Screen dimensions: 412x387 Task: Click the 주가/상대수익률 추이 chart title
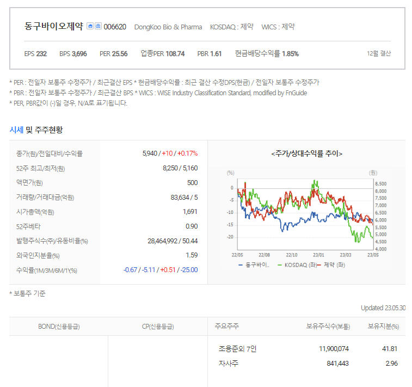(306, 153)
